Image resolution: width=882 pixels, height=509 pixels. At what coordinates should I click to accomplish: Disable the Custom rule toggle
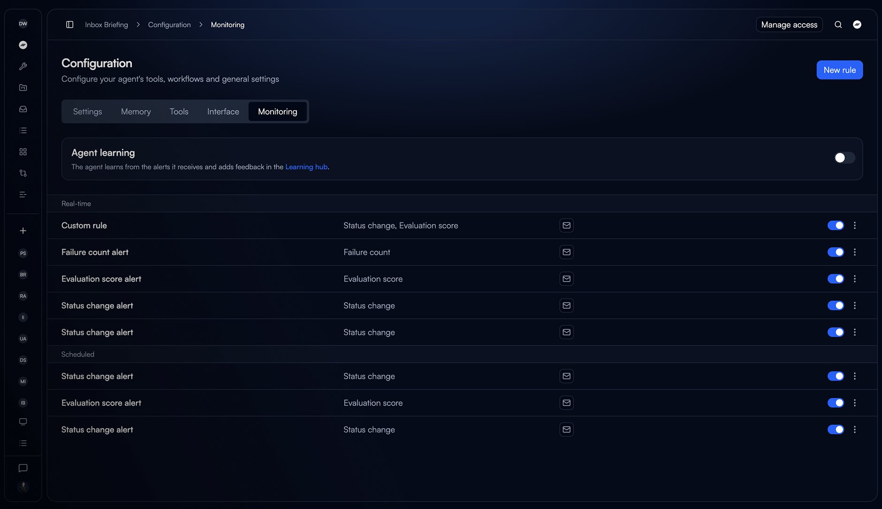[x=836, y=225]
